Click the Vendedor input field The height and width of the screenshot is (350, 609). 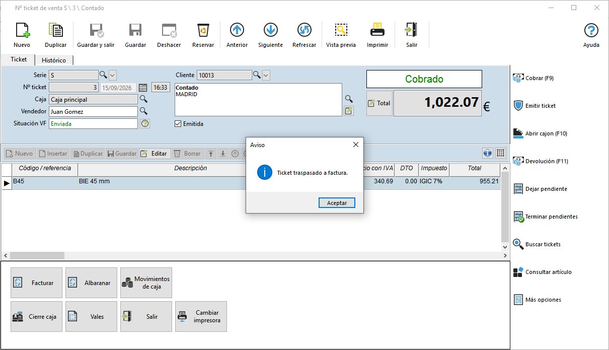point(93,111)
